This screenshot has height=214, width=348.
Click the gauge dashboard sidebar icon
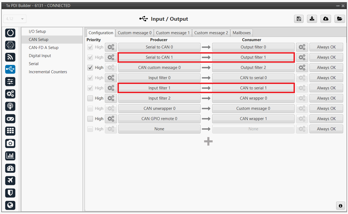(x=10, y=168)
